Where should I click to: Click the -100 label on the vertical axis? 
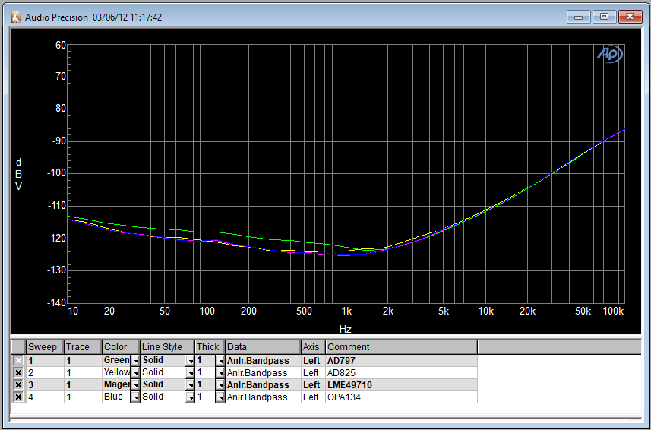pos(56,173)
